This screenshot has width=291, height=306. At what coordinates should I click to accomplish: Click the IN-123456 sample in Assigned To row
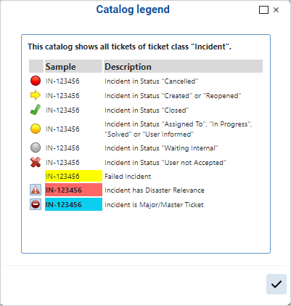62,129
